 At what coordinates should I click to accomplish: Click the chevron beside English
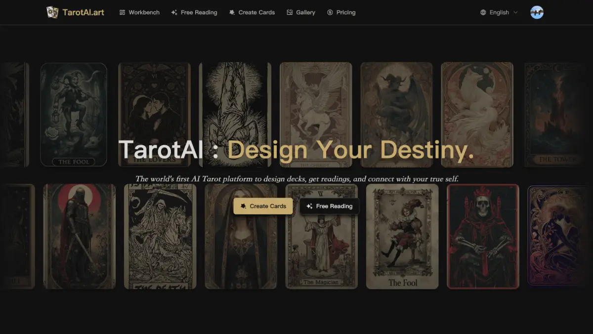[516, 12]
